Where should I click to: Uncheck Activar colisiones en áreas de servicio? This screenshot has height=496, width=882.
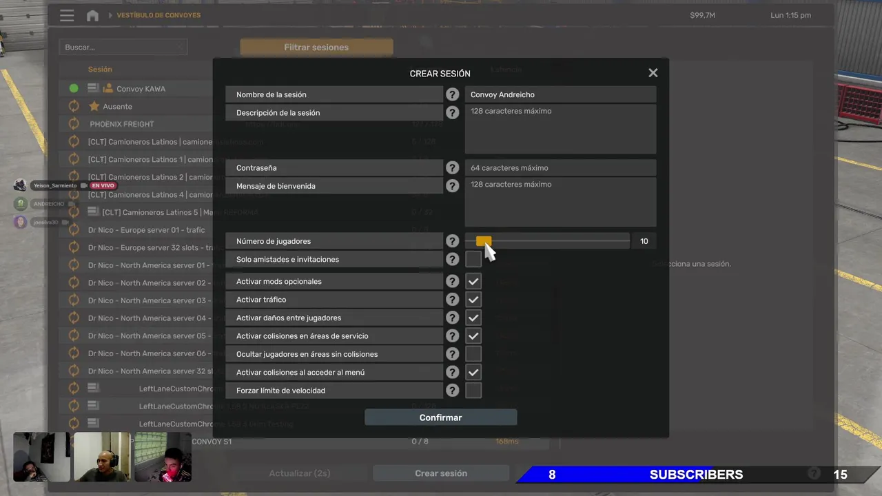tap(473, 336)
